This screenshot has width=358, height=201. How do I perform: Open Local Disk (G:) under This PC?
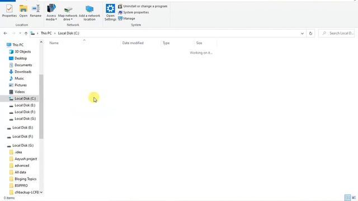(25, 119)
